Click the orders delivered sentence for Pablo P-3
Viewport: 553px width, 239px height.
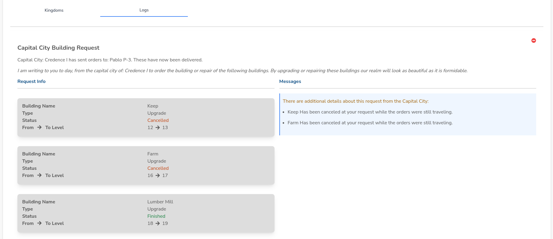pos(110,60)
